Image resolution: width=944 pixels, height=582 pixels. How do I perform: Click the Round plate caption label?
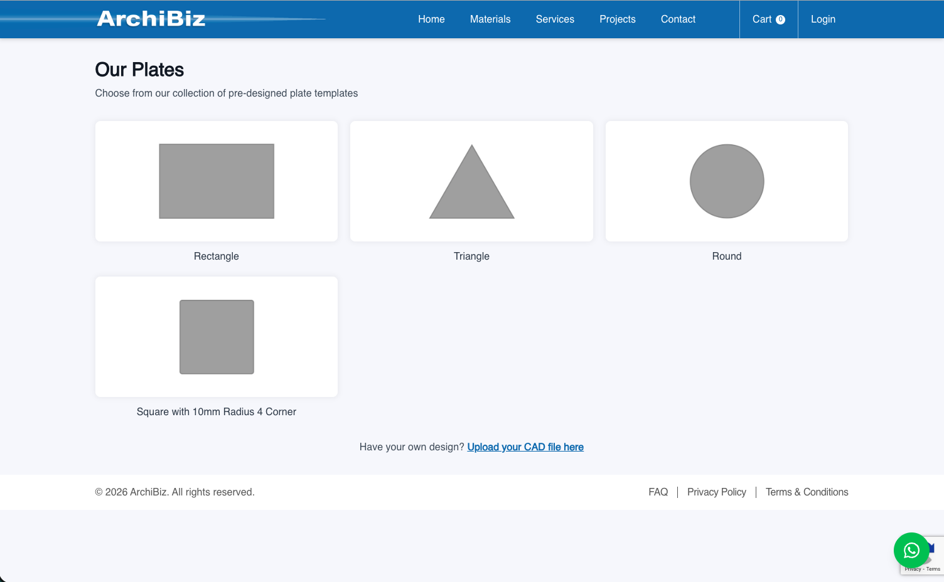(x=726, y=256)
